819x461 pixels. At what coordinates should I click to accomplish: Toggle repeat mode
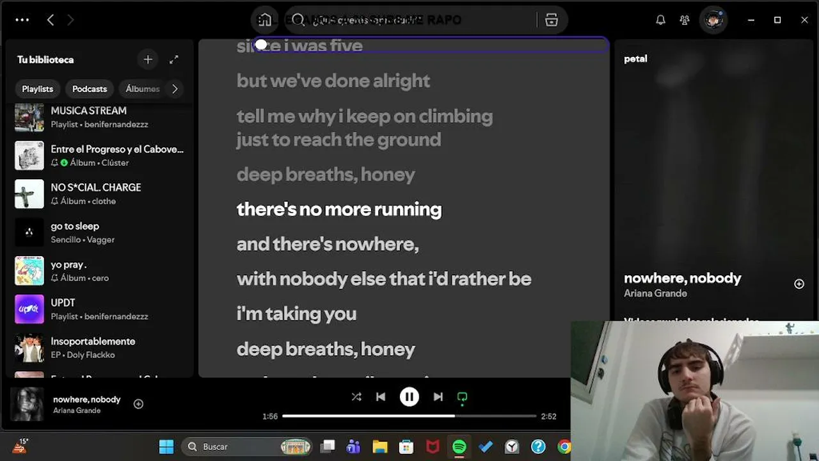coord(462,398)
